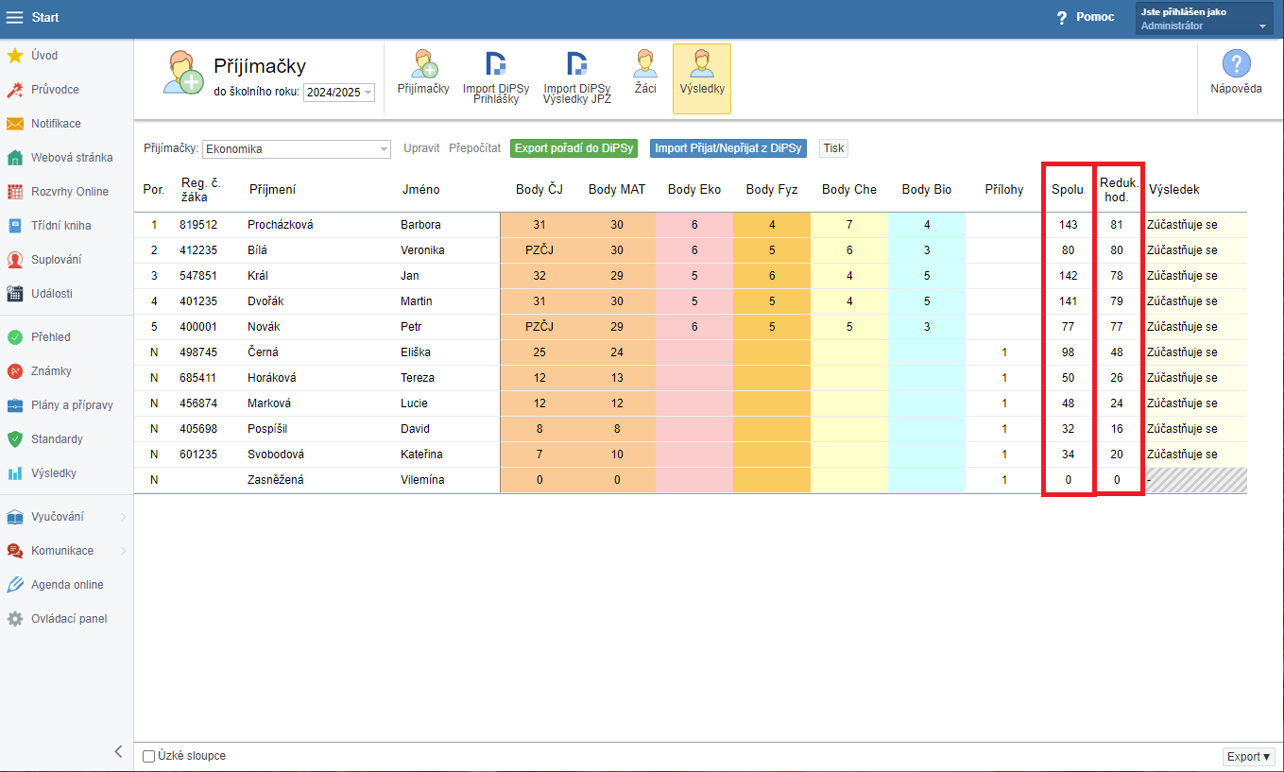The width and height of the screenshot is (1284, 772).
Task: Click Import DiPSy Výsledky JPZ icon
Action: [576, 77]
